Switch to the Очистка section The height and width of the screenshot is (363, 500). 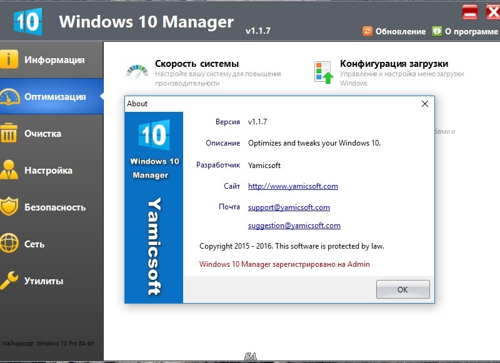(52, 133)
